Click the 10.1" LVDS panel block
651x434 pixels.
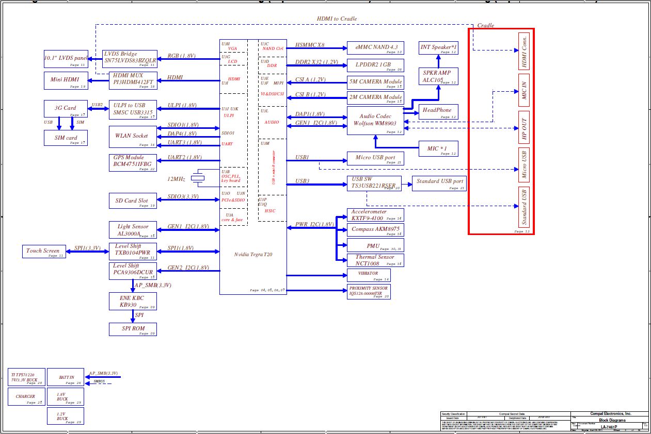pyautogui.click(x=66, y=59)
